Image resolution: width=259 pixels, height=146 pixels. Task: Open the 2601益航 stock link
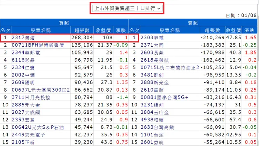(152, 142)
